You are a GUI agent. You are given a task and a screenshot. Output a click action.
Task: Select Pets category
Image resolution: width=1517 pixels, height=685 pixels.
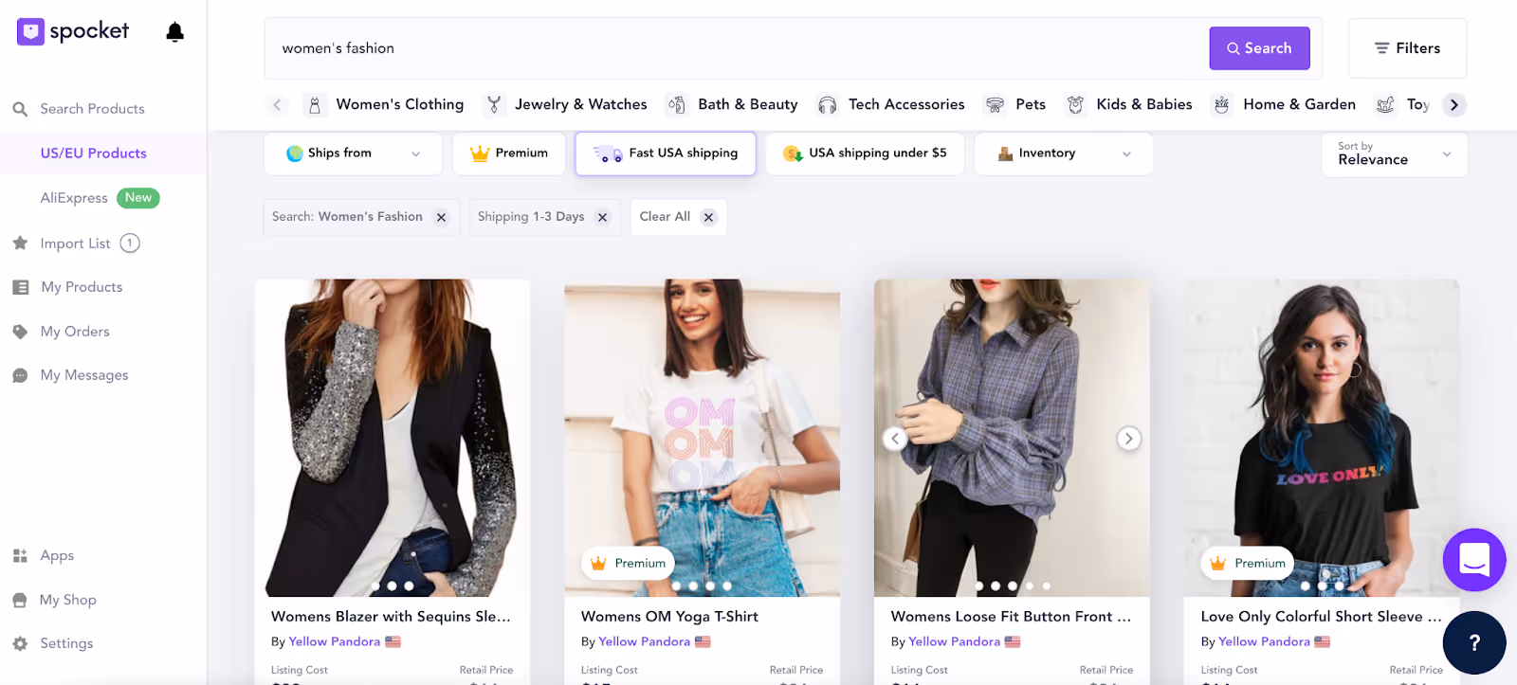1015,104
